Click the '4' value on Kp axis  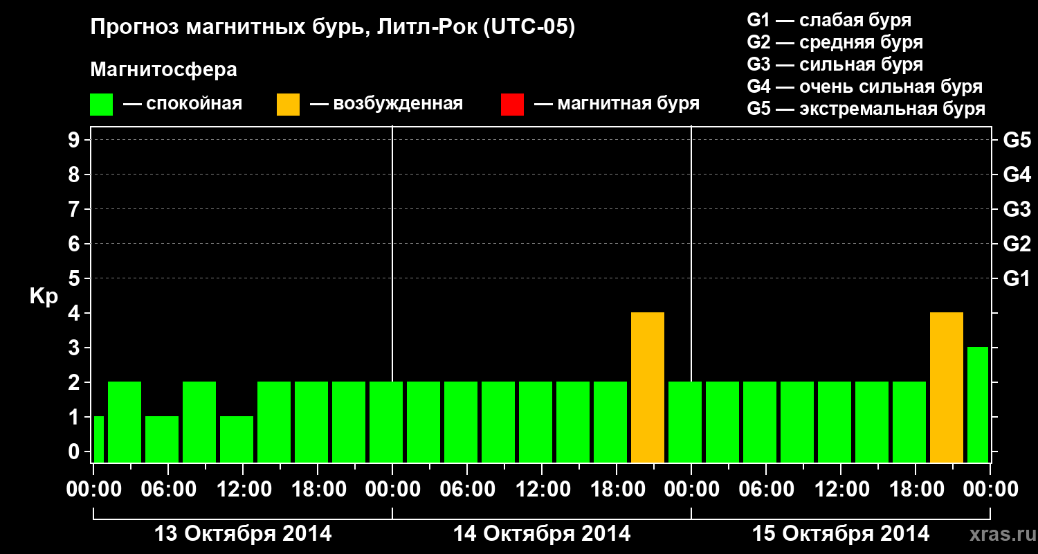pos(75,314)
